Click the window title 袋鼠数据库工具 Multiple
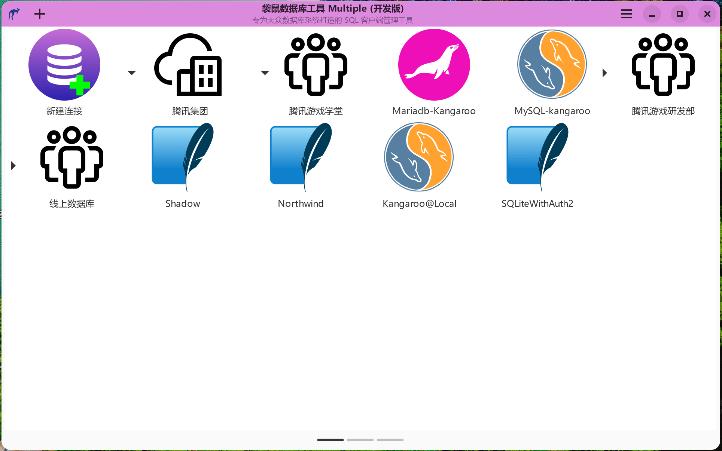 tap(333, 9)
